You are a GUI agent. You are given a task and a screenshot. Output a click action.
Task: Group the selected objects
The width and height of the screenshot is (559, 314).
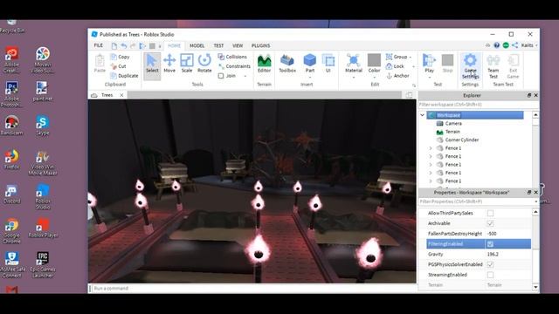pyautogui.click(x=397, y=57)
